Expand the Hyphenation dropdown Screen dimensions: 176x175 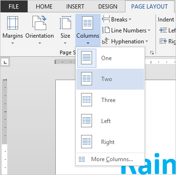tap(125, 41)
